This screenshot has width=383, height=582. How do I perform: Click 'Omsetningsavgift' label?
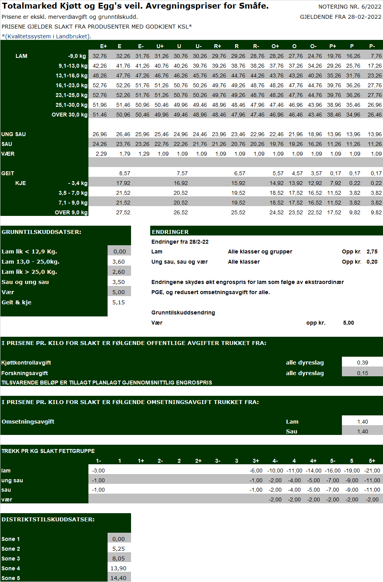28,422
